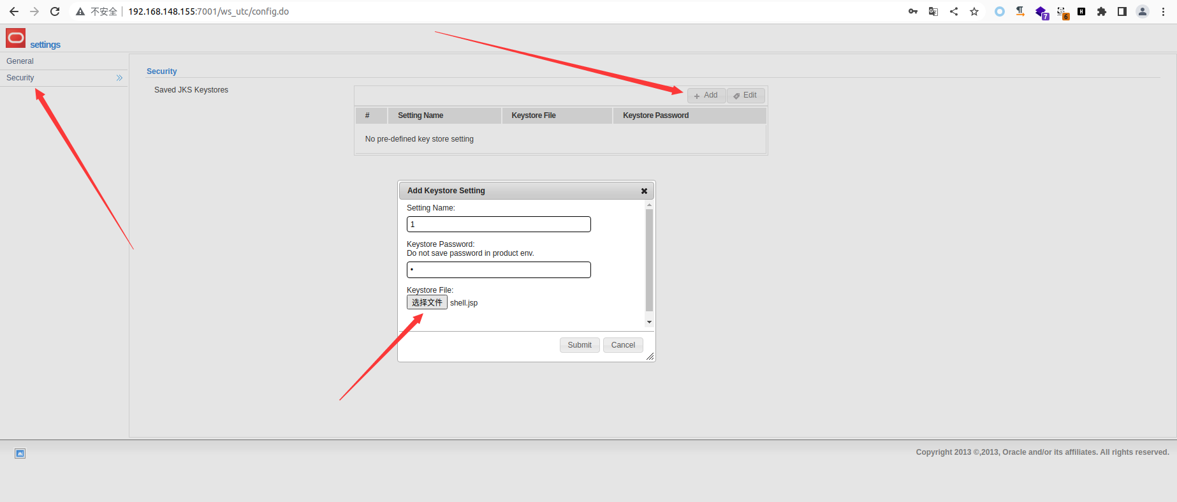Click the purple extension icon with badge 7
This screenshot has width=1177, height=502.
pyautogui.click(x=1042, y=12)
